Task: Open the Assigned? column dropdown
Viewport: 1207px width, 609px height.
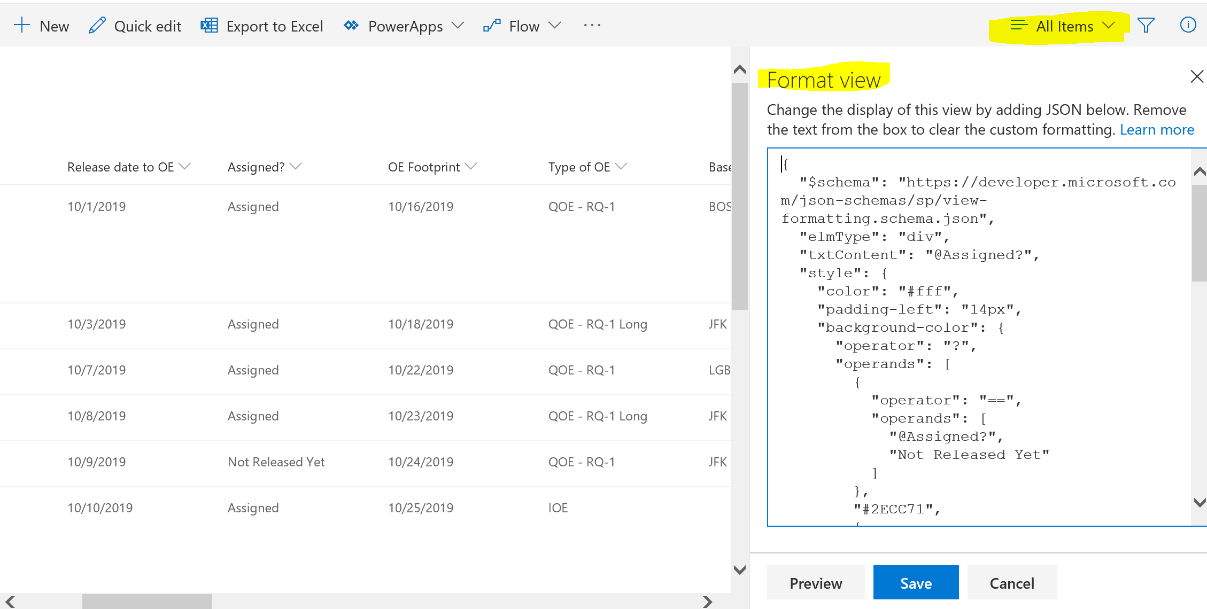Action: click(297, 166)
